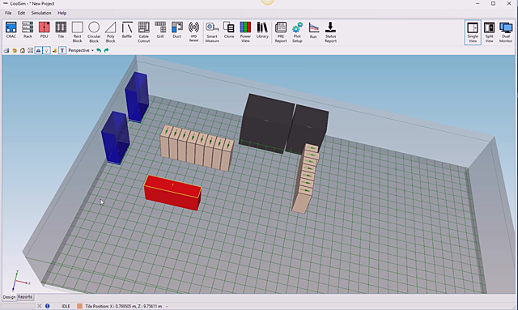Minimize the CoolSim window
Screen dimensions: 518x310
pos(478,3)
